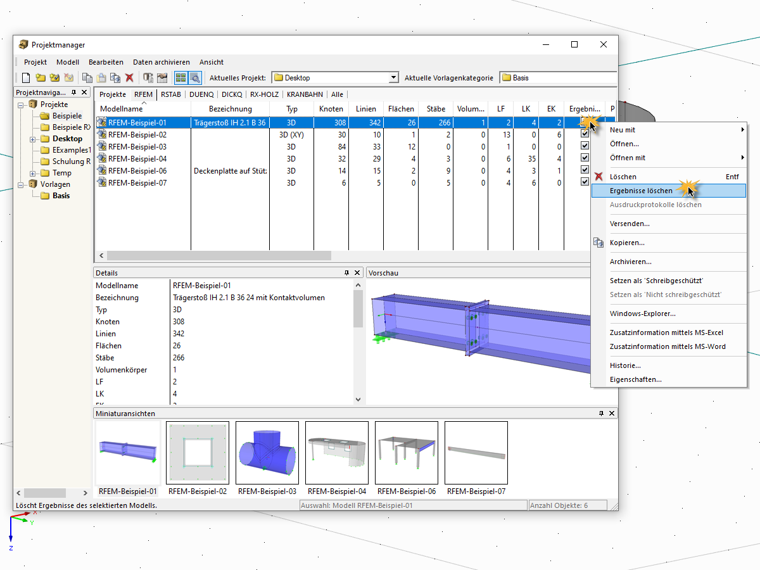
Task: Click the red X icon beside Löschen
Action: point(598,177)
